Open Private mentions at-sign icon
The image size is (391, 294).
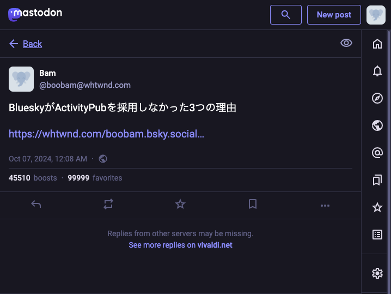(x=377, y=153)
